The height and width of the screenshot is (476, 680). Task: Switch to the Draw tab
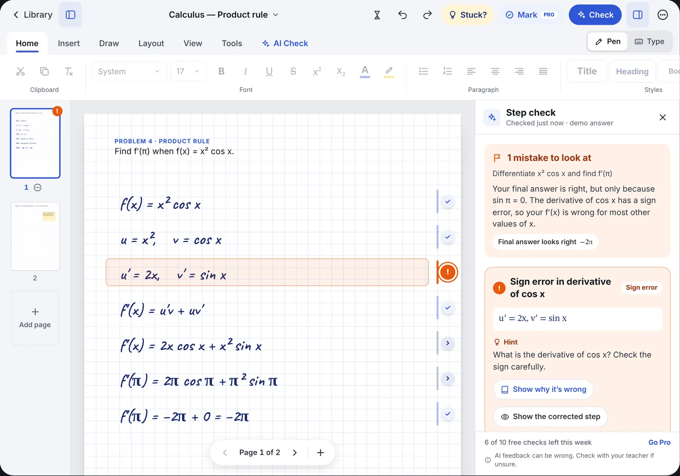pos(109,43)
